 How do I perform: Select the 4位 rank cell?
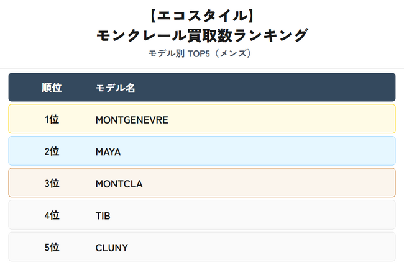tap(52, 215)
